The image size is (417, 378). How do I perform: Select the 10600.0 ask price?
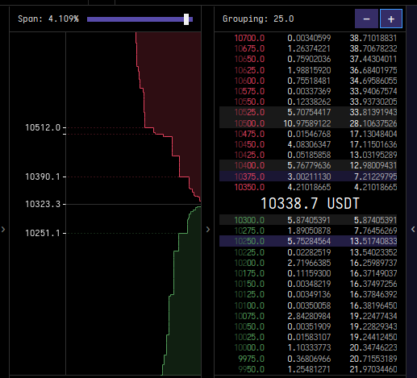point(249,81)
